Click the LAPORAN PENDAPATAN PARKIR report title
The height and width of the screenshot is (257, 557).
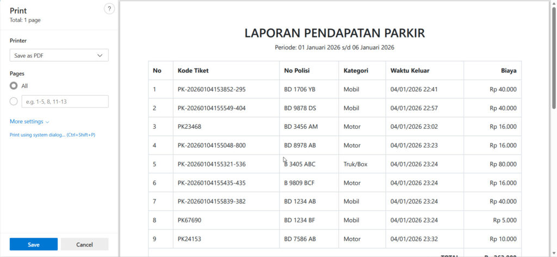coord(335,33)
